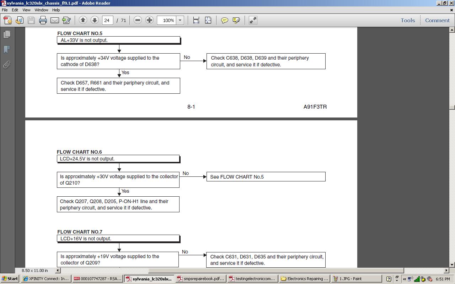Click the Create PDF online toolbar icon

[7, 20]
